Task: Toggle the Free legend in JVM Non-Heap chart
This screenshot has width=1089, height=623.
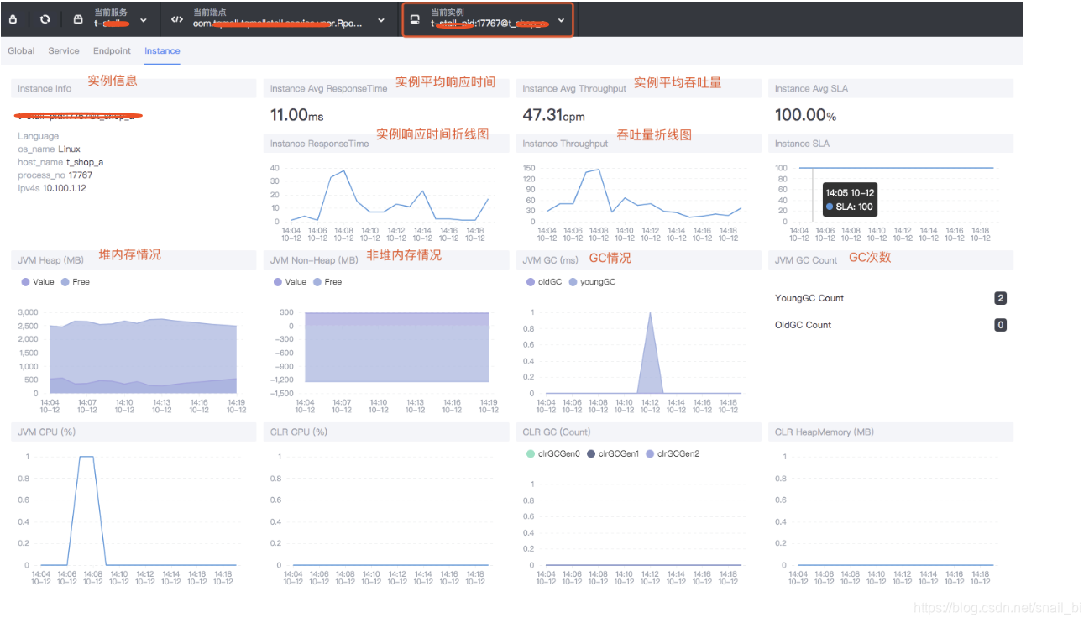Action: tap(327, 282)
